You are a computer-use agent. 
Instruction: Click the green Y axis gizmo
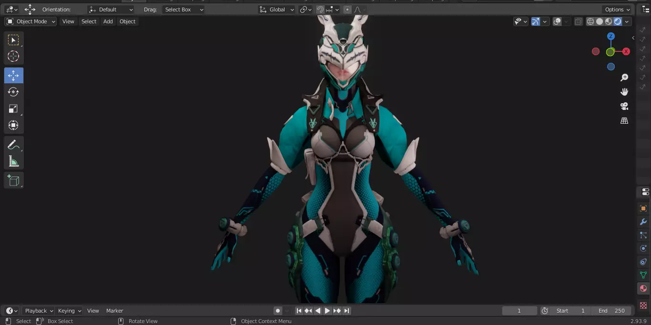click(x=610, y=52)
